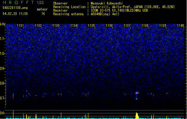Click the HROFFT program title

tap(18, 2)
